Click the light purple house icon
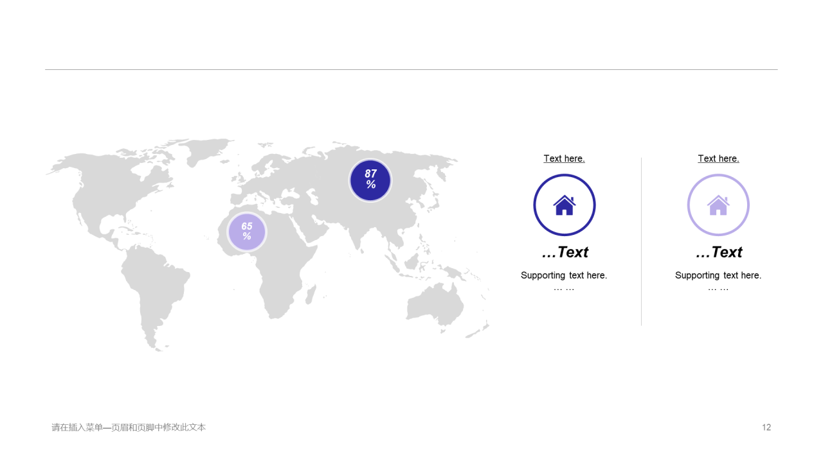The width and height of the screenshot is (823, 462). pos(718,205)
